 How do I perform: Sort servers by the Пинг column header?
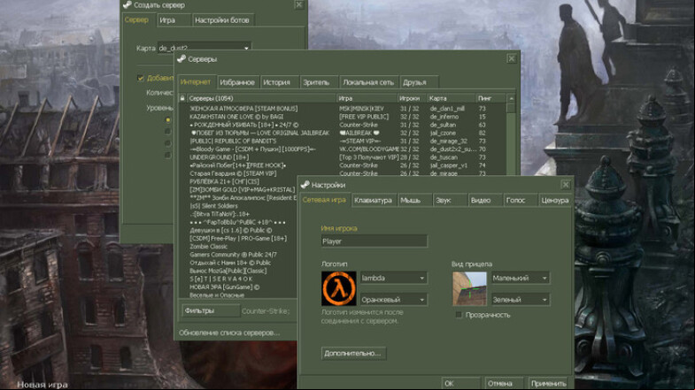(490, 98)
